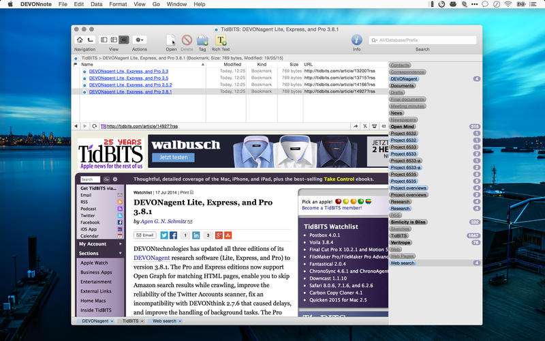Image resolution: width=545 pixels, height=341 pixels.
Task: Click the Open document toolbar icon
Action: (171, 40)
